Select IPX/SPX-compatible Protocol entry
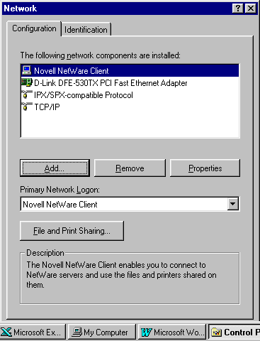This screenshot has width=260, height=341. click(x=130, y=94)
